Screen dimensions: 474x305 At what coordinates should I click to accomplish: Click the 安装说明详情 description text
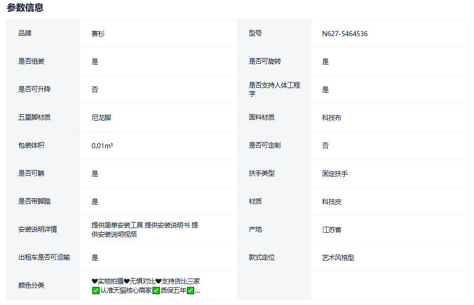click(x=144, y=230)
